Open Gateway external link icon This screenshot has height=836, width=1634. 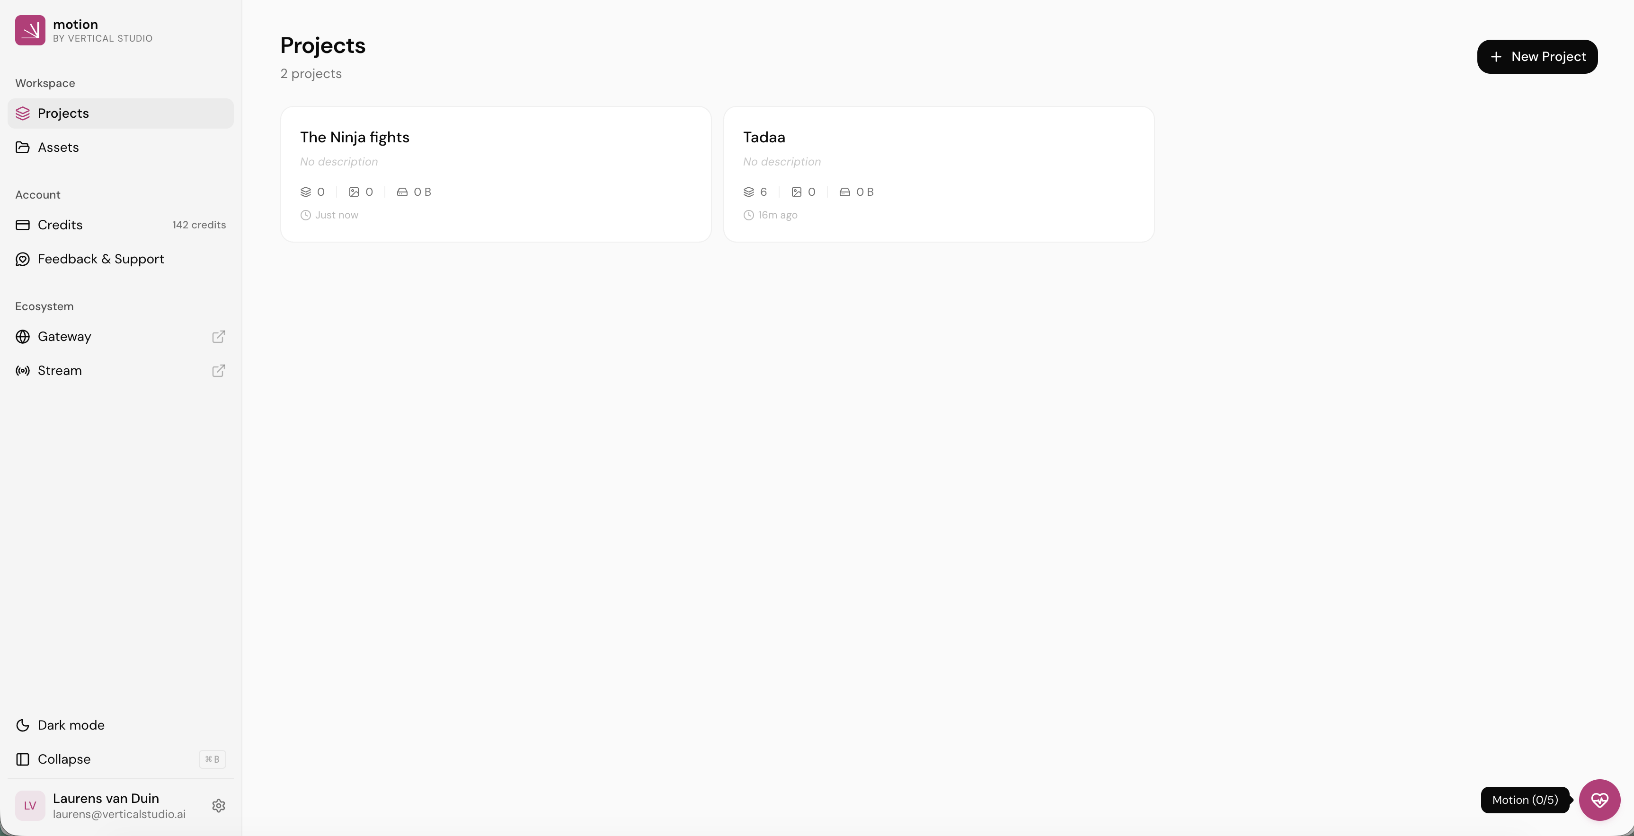pos(218,337)
